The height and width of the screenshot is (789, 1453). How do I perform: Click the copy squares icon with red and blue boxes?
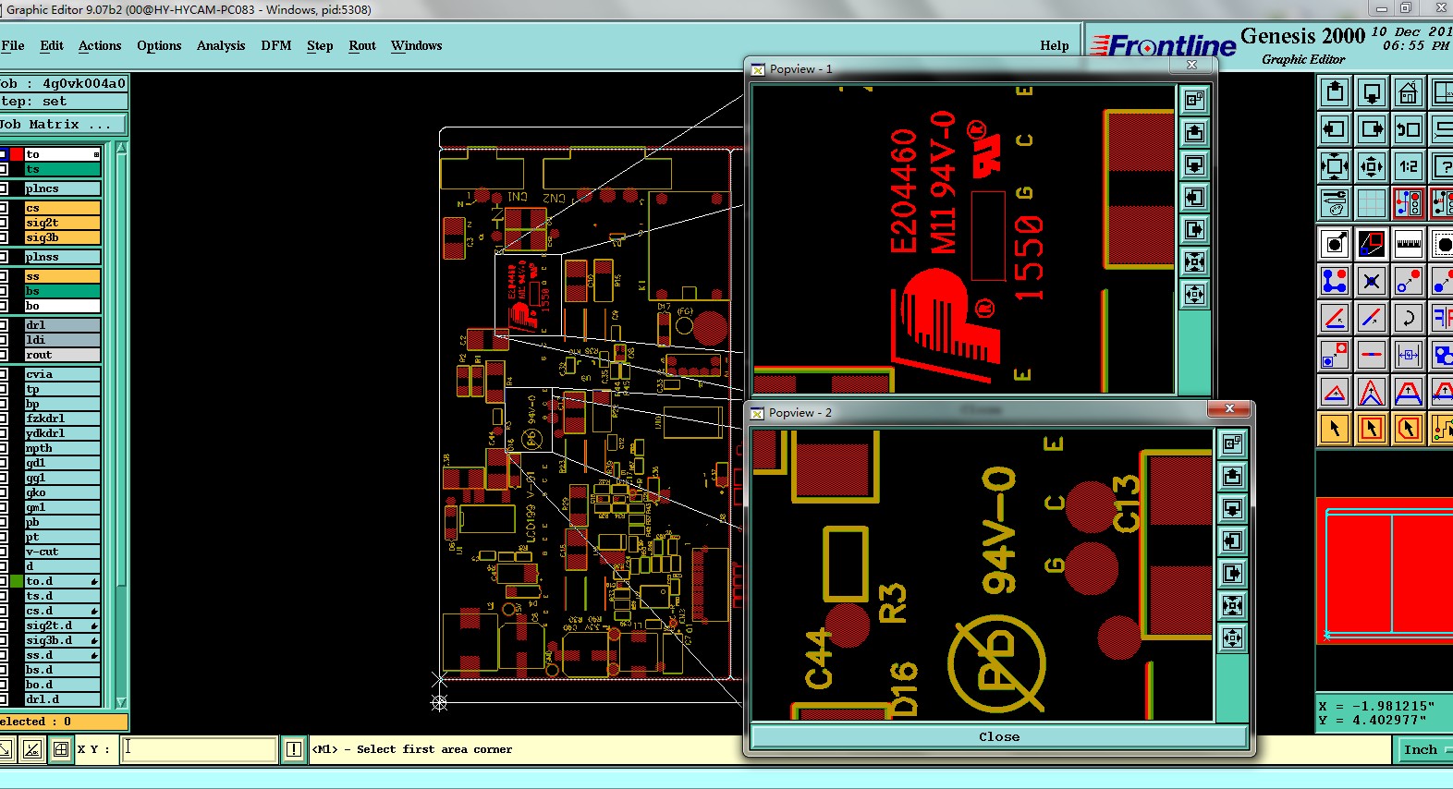tap(1335, 355)
